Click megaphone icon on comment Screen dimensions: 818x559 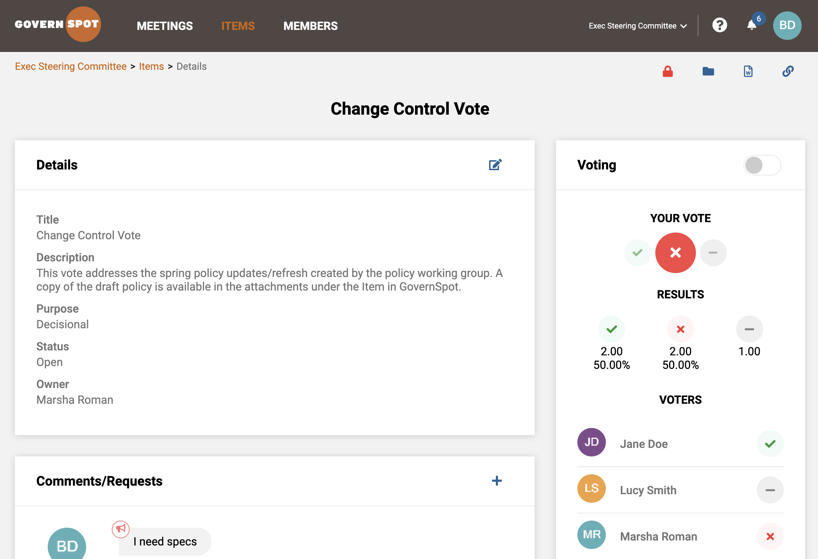coord(121,529)
